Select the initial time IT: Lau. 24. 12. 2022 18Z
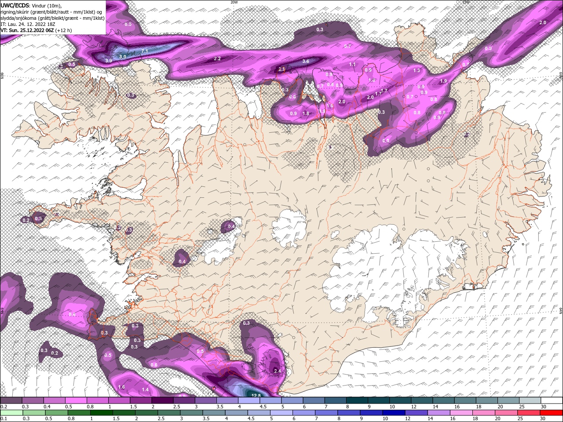The width and height of the screenshot is (563, 422). (x=27, y=24)
